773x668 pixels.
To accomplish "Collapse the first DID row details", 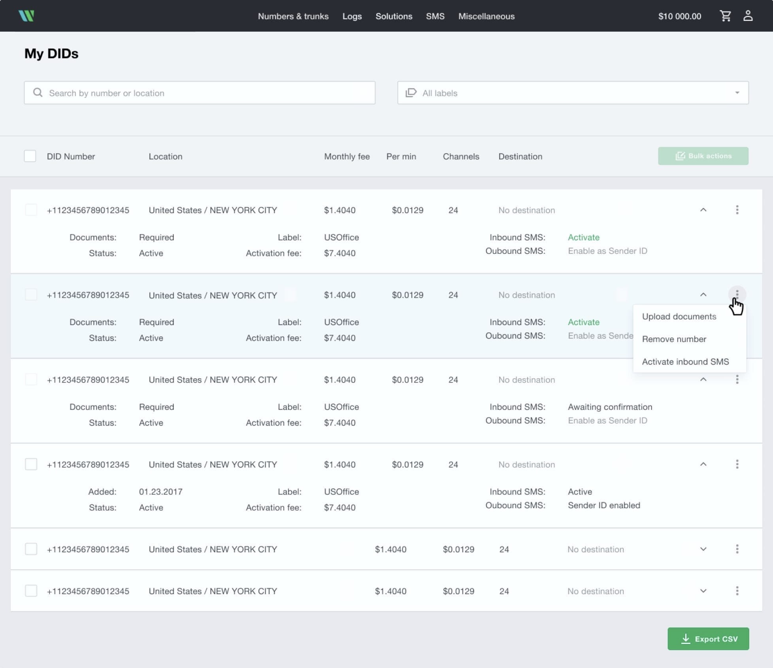I will (703, 210).
